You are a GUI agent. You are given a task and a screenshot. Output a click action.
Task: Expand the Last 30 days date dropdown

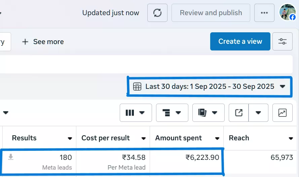283,86
